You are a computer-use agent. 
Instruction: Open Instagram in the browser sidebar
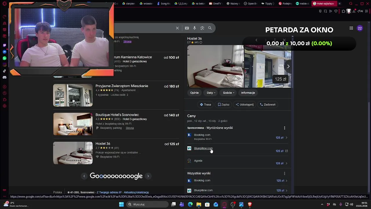pyautogui.click(x=4, y=64)
